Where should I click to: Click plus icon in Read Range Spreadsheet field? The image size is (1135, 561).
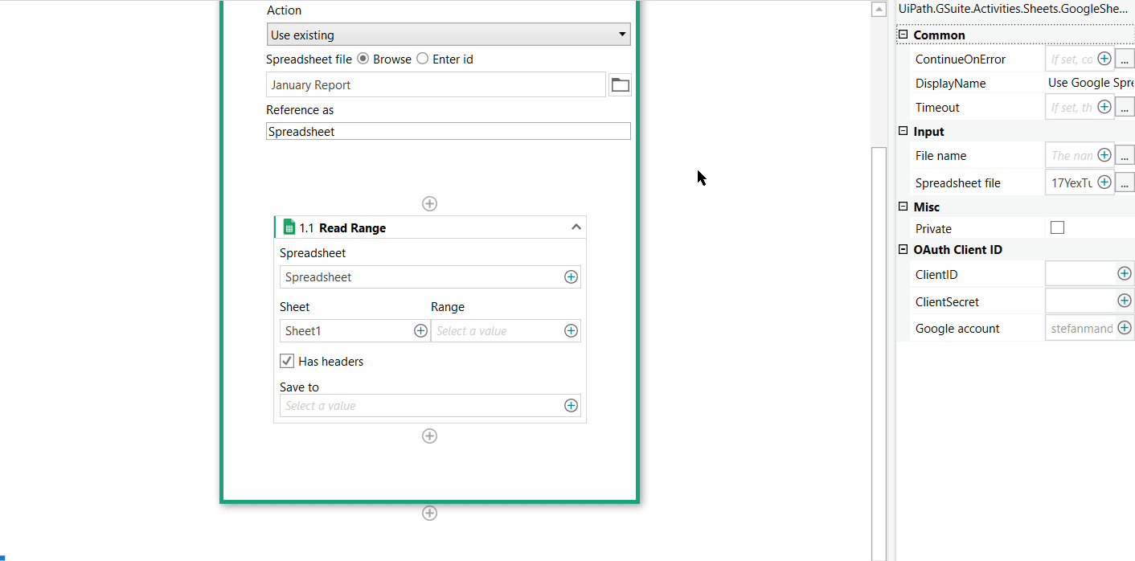click(571, 277)
